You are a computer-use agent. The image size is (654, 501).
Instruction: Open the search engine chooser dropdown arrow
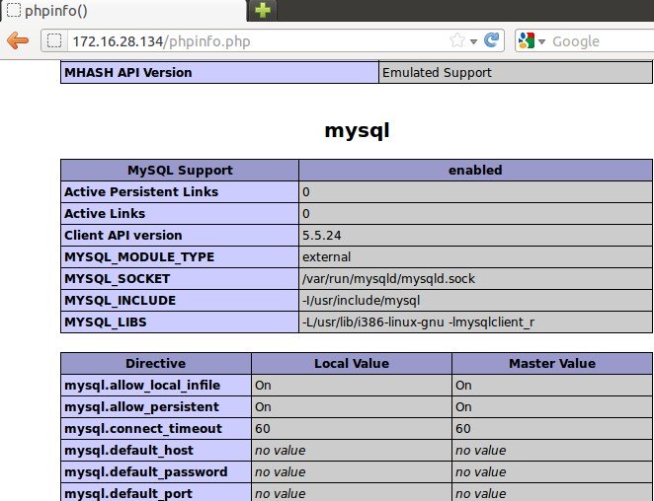coord(541,41)
